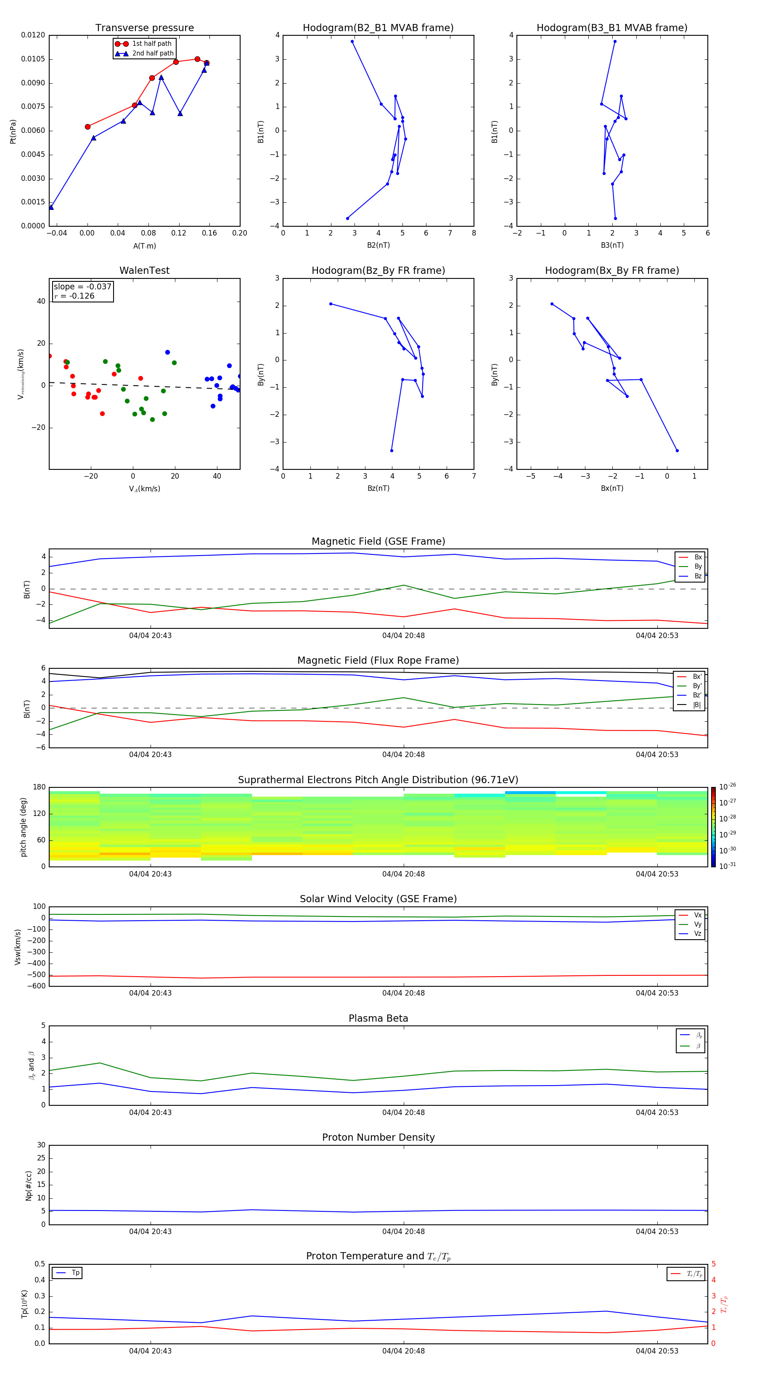757x1388 pixels.
Task: Select '|B|' in the flux rope legend
Action: [x=690, y=704]
